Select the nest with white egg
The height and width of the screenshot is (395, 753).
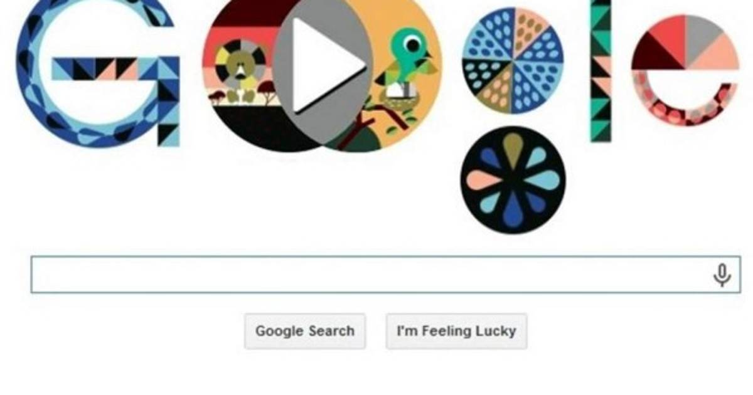click(398, 95)
